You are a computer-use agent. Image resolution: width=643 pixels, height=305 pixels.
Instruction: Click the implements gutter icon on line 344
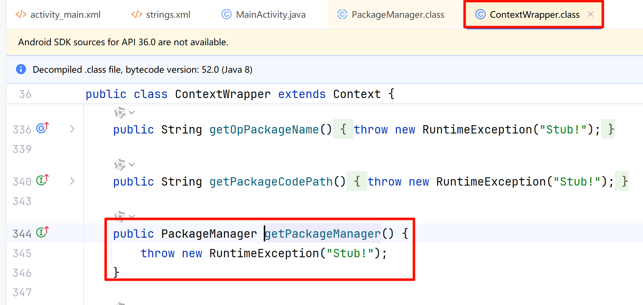click(42, 232)
